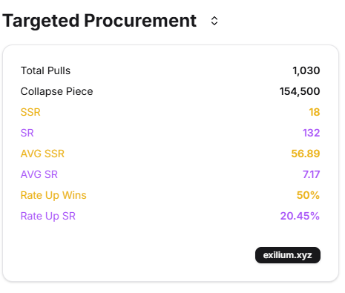Click the 154,500 Collapse Piece value

click(x=300, y=91)
